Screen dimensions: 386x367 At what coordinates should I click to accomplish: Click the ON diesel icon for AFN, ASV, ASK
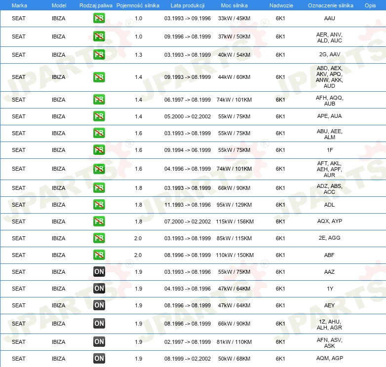click(99, 342)
